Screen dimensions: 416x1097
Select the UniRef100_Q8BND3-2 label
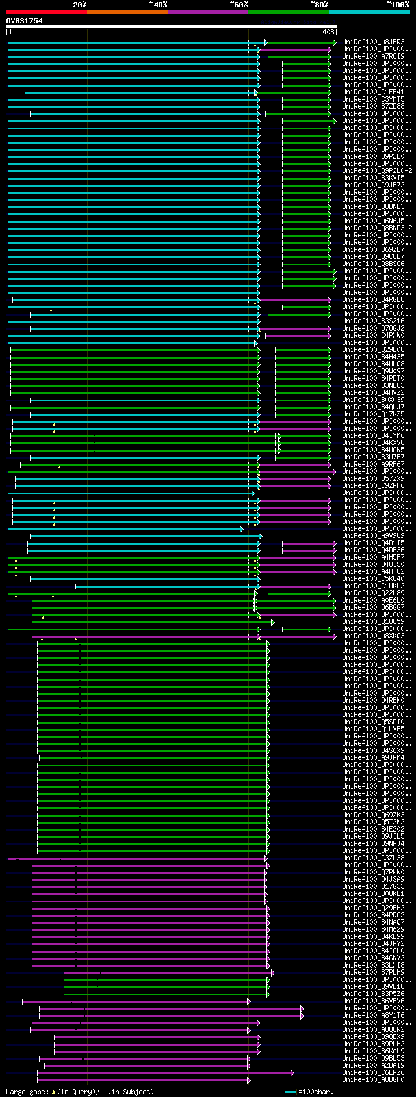point(377,228)
